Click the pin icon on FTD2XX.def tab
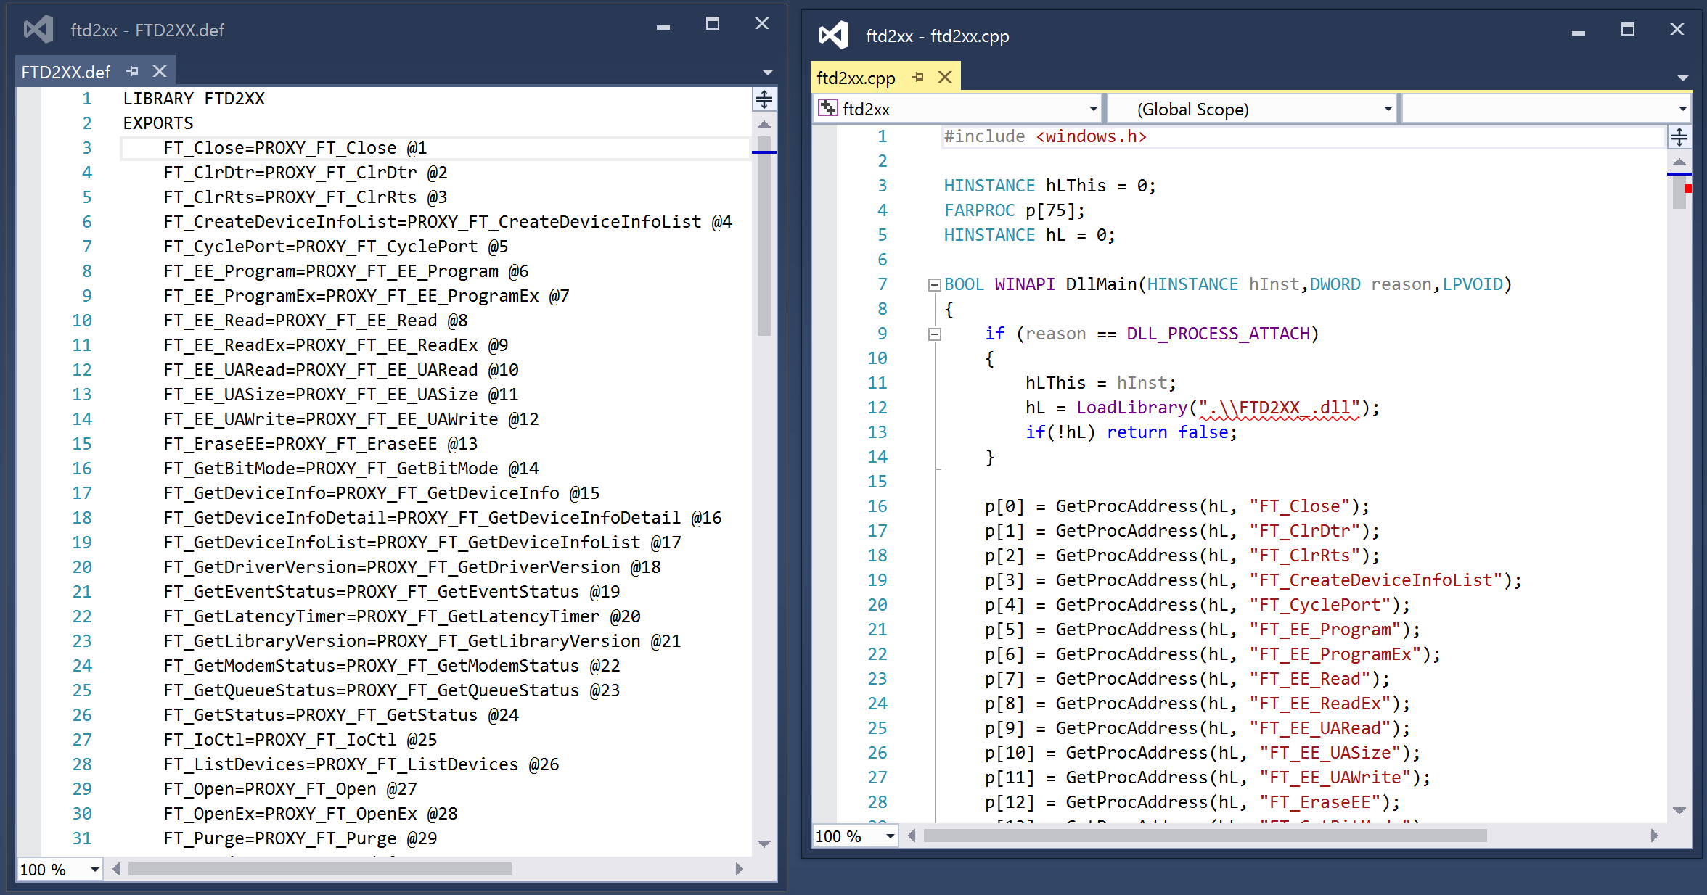This screenshot has width=1707, height=895. [132, 71]
